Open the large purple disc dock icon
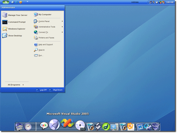The height and width of the screenshot is (133, 177). 54,125
